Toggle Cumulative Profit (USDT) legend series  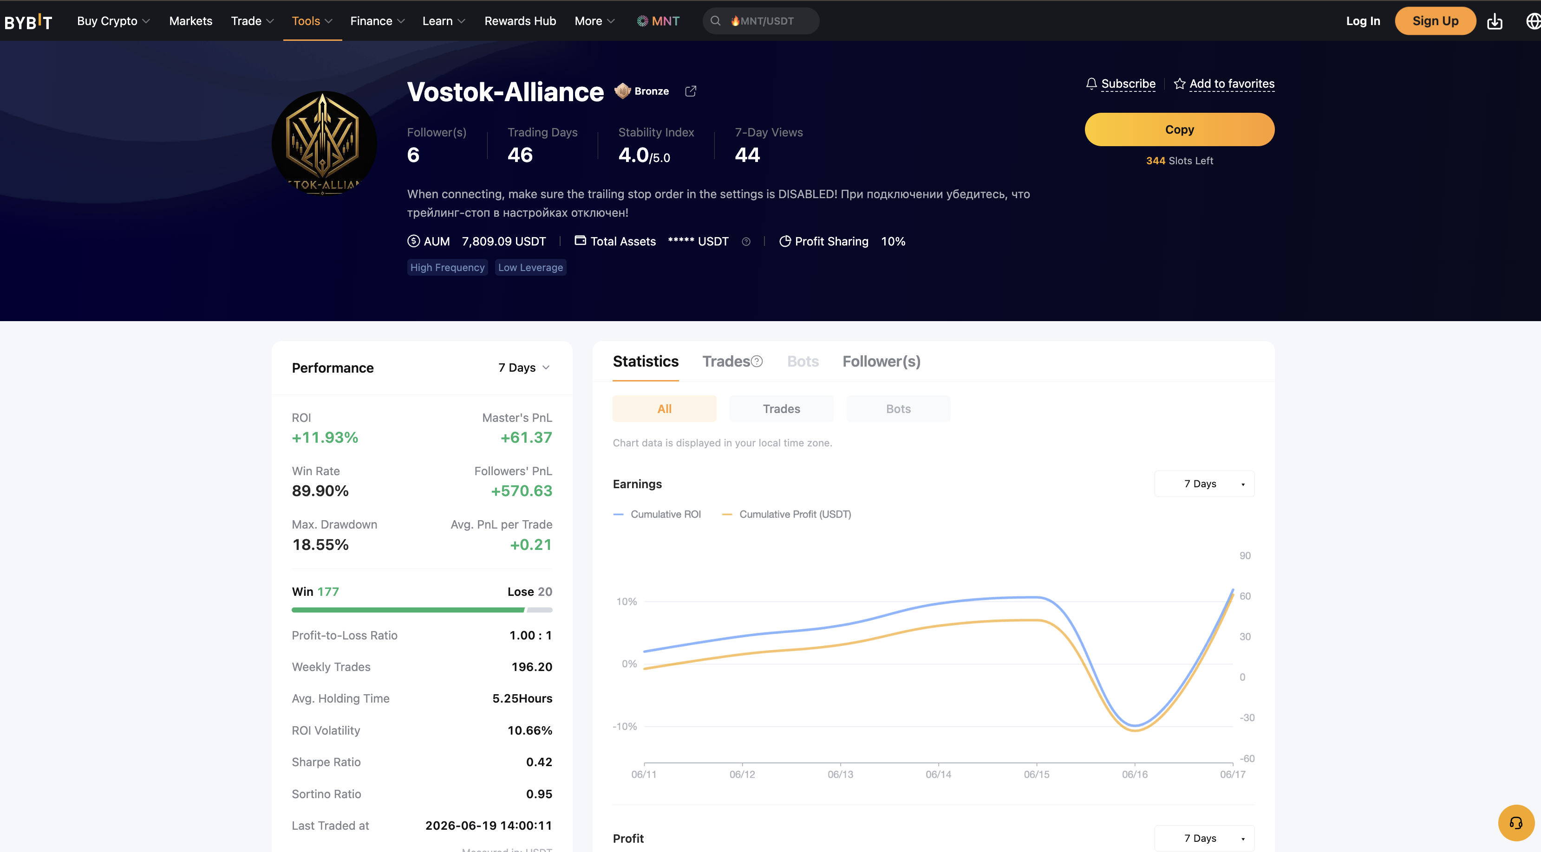pos(787,514)
